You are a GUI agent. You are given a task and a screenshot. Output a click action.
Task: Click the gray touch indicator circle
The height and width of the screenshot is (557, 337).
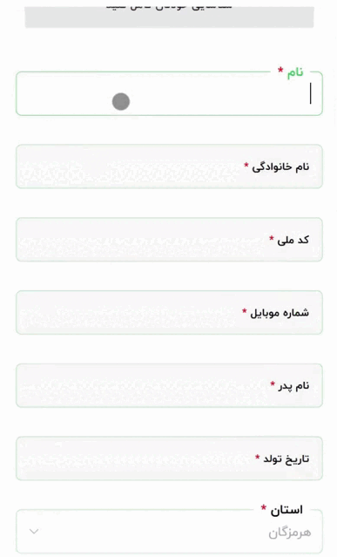(x=121, y=102)
